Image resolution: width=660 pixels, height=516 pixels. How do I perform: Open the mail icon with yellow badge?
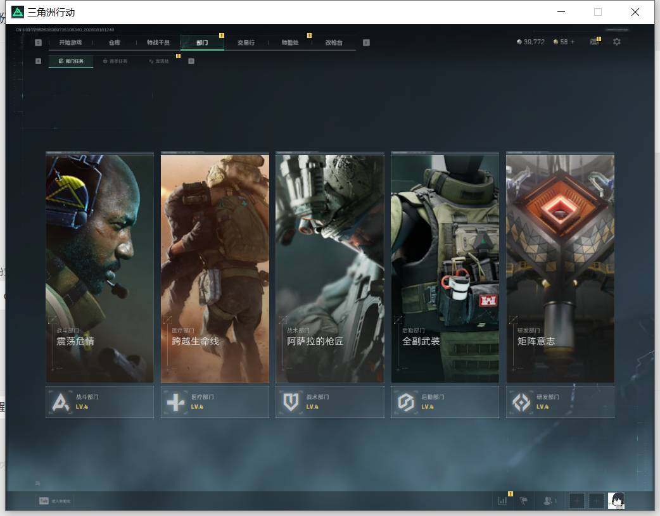[x=594, y=42]
